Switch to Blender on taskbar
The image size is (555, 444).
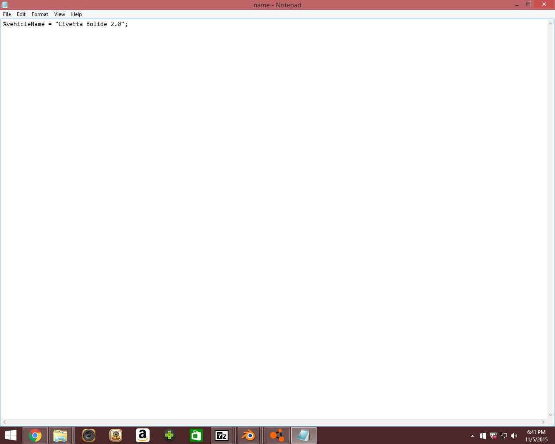pyautogui.click(x=249, y=435)
